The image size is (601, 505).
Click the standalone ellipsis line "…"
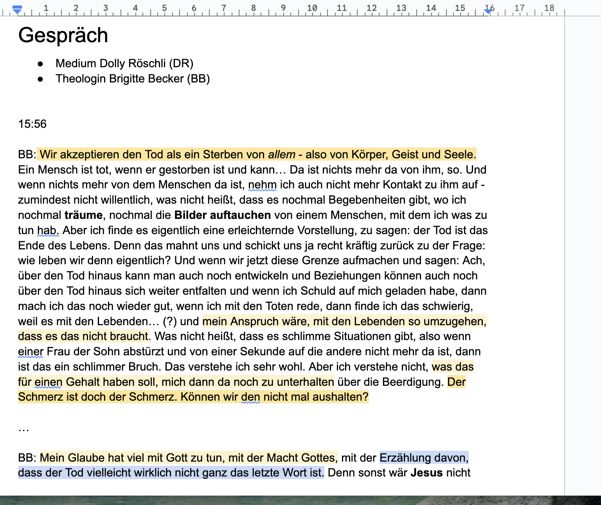(23, 428)
